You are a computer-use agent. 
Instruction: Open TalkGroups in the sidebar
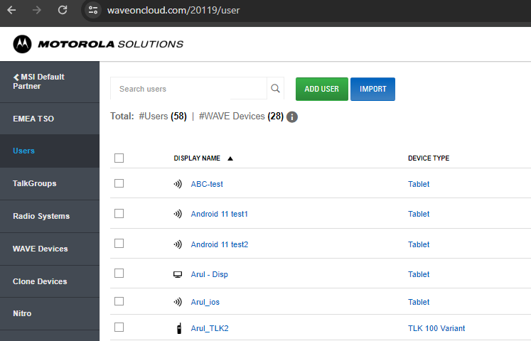click(x=50, y=183)
